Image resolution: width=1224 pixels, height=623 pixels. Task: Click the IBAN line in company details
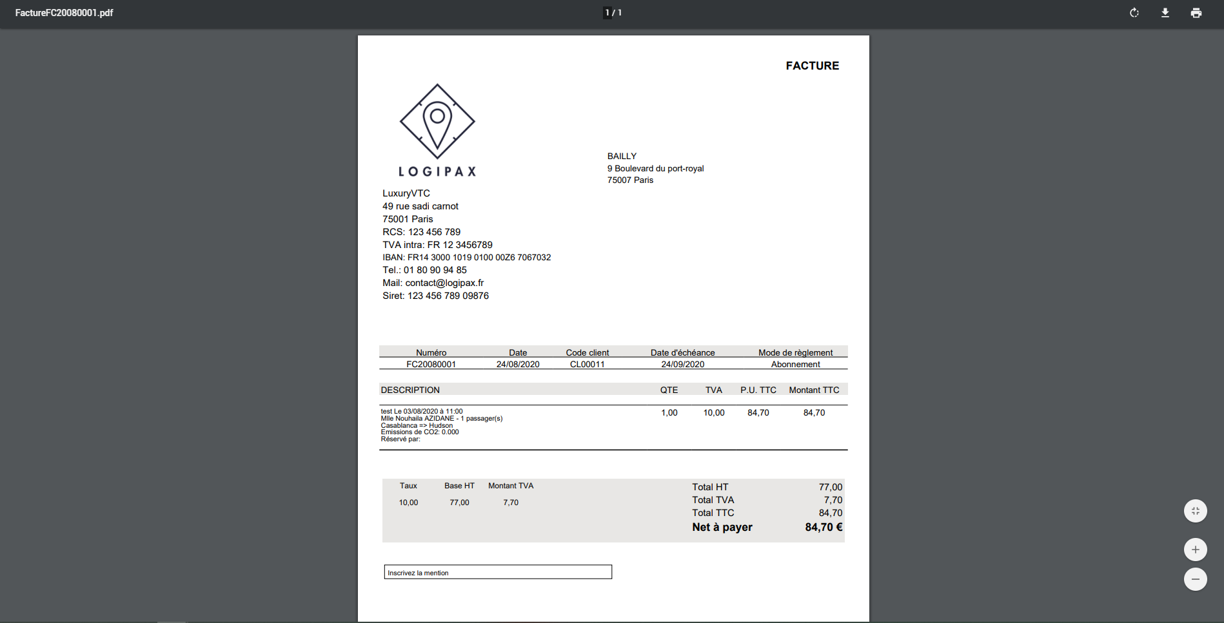tap(466, 257)
